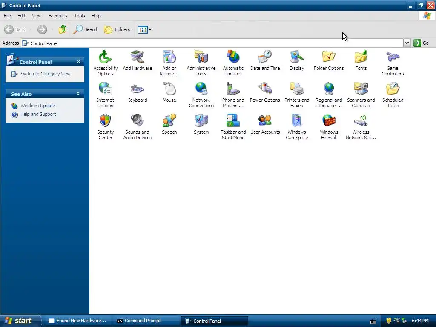Open the Forward button history dropdown
Image resolution: width=436 pixels, height=327 pixels.
(x=52, y=29)
